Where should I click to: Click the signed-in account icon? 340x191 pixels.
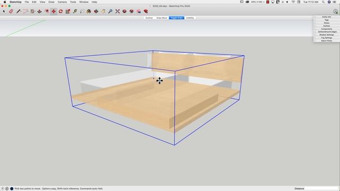coord(335,12)
